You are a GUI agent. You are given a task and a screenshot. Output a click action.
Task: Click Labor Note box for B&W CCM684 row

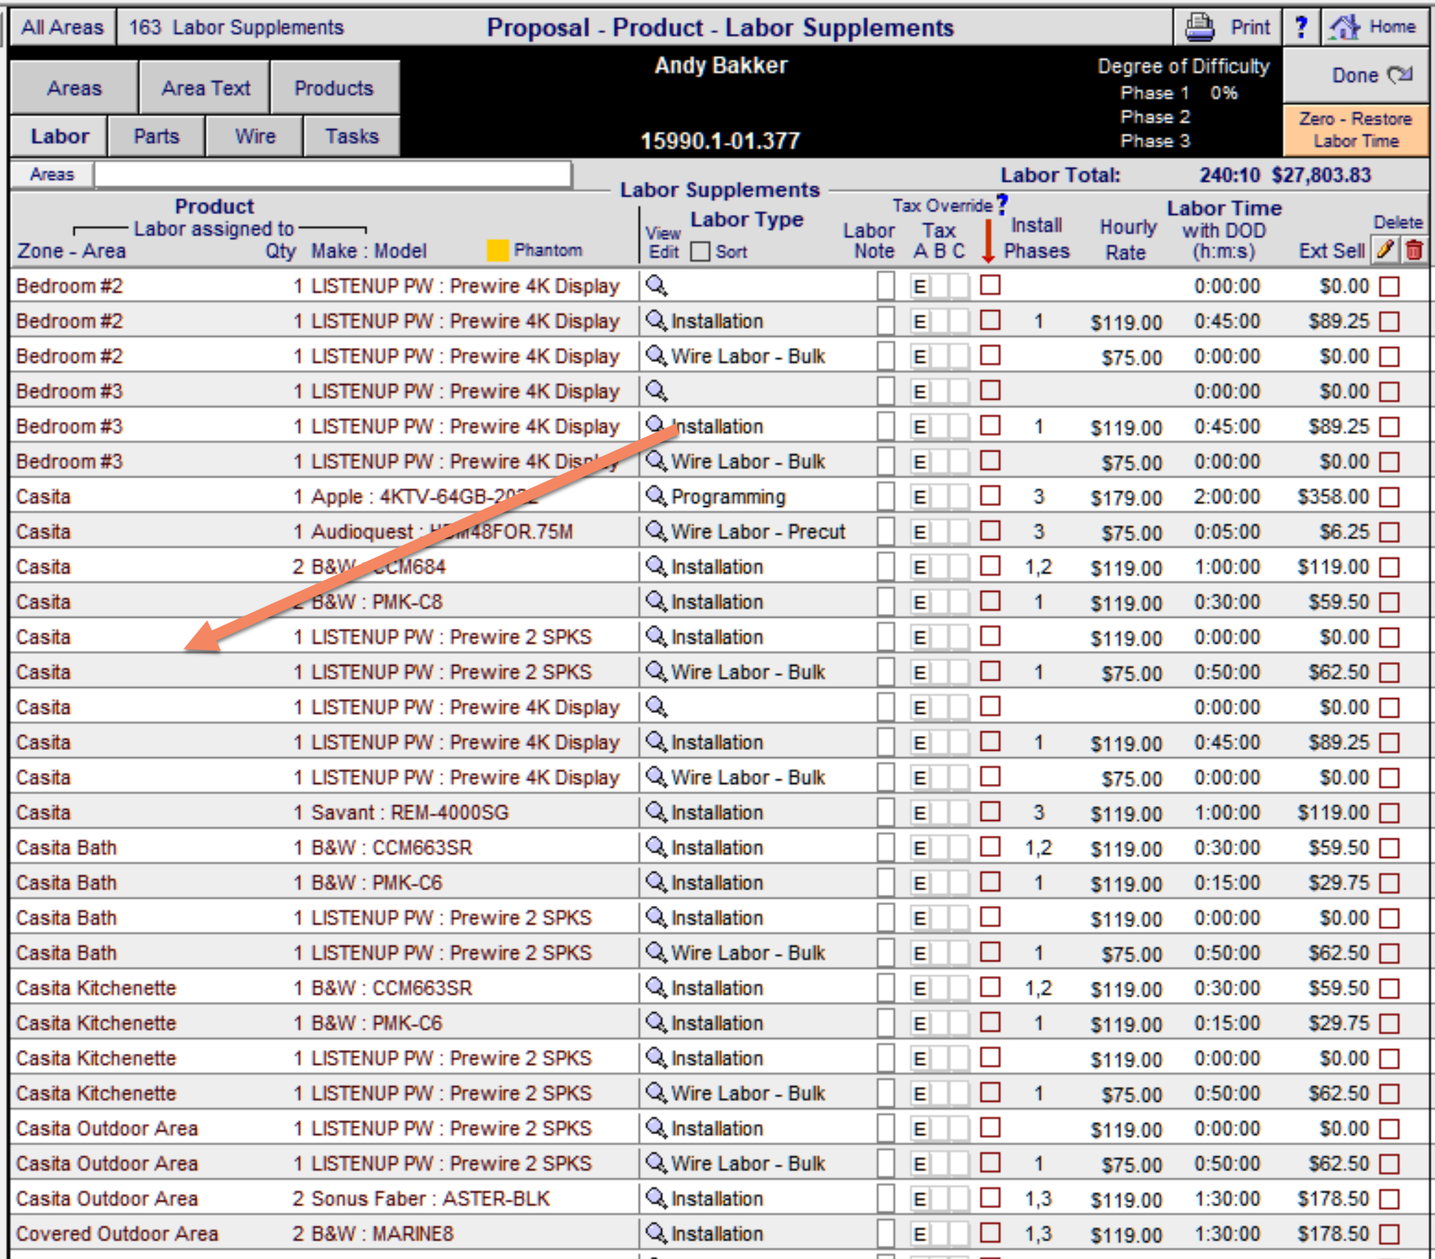coord(885,567)
